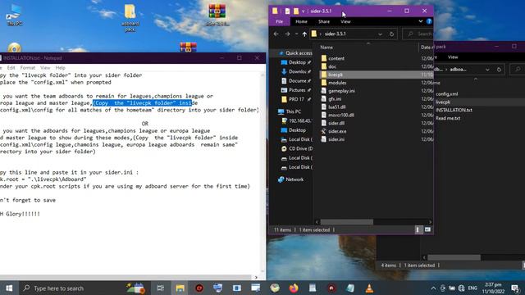Viewport: 525px width, 295px height.
Task: Click File Explorer icon on the taskbar
Action: click(x=180, y=288)
